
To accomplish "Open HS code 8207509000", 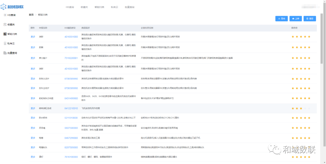I will (71, 147).
